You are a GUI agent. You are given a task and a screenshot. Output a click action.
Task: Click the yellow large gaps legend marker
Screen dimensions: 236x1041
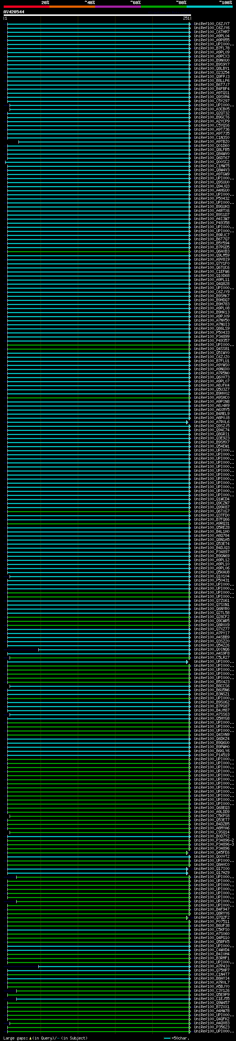(30, 1038)
